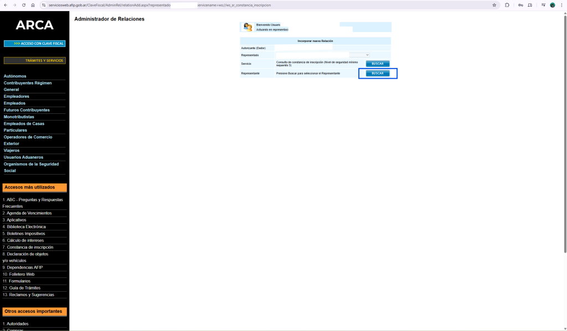Bookmark this page with the star icon

pyautogui.click(x=494, y=5)
